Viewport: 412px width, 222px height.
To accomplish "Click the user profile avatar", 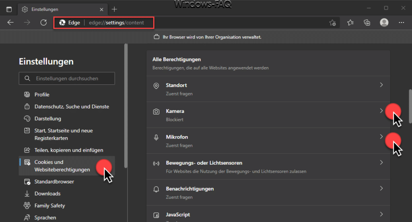I will pos(384,22).
